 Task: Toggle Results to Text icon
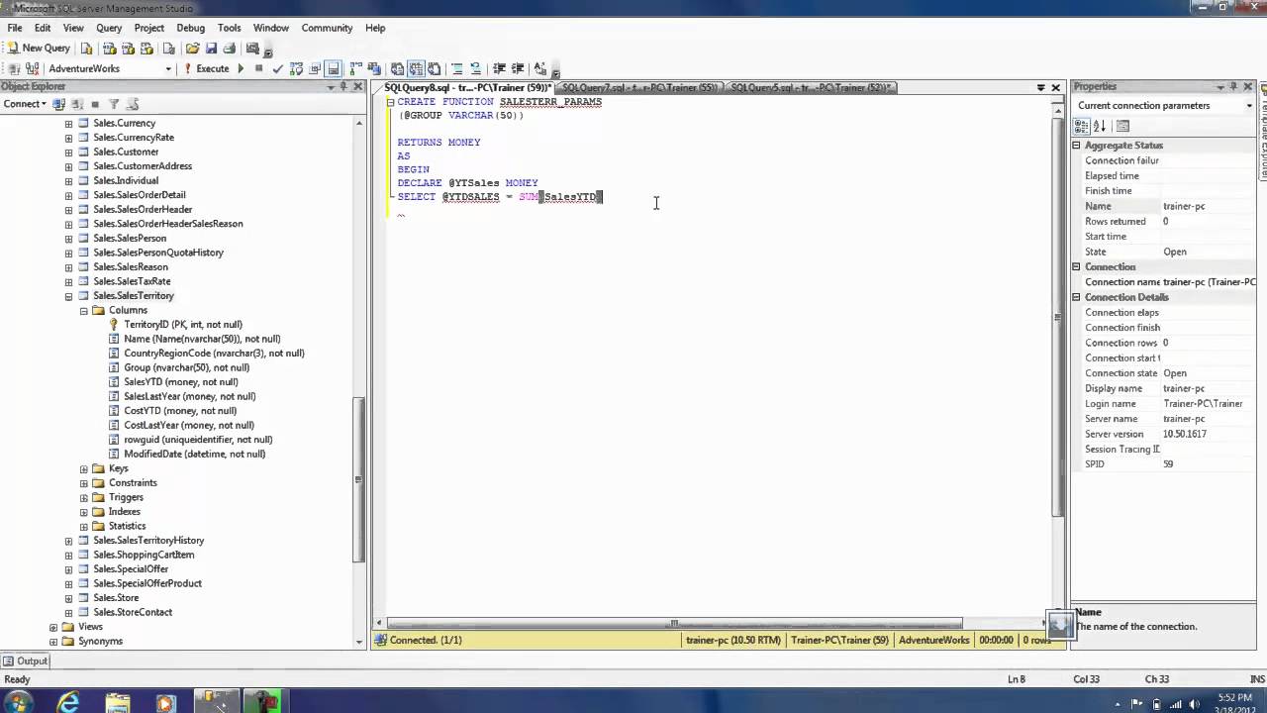[x=397, y=68]
